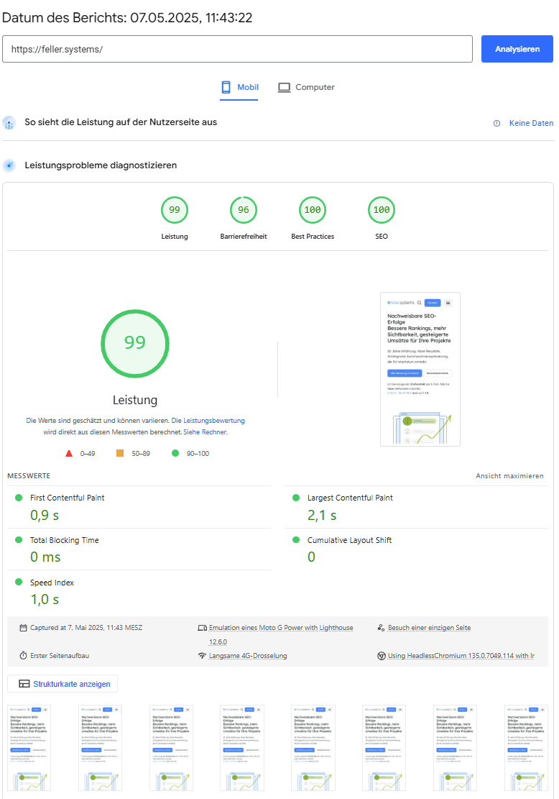Click the Captured at 7. Mai 2025 text

click(x=86, y=628)
